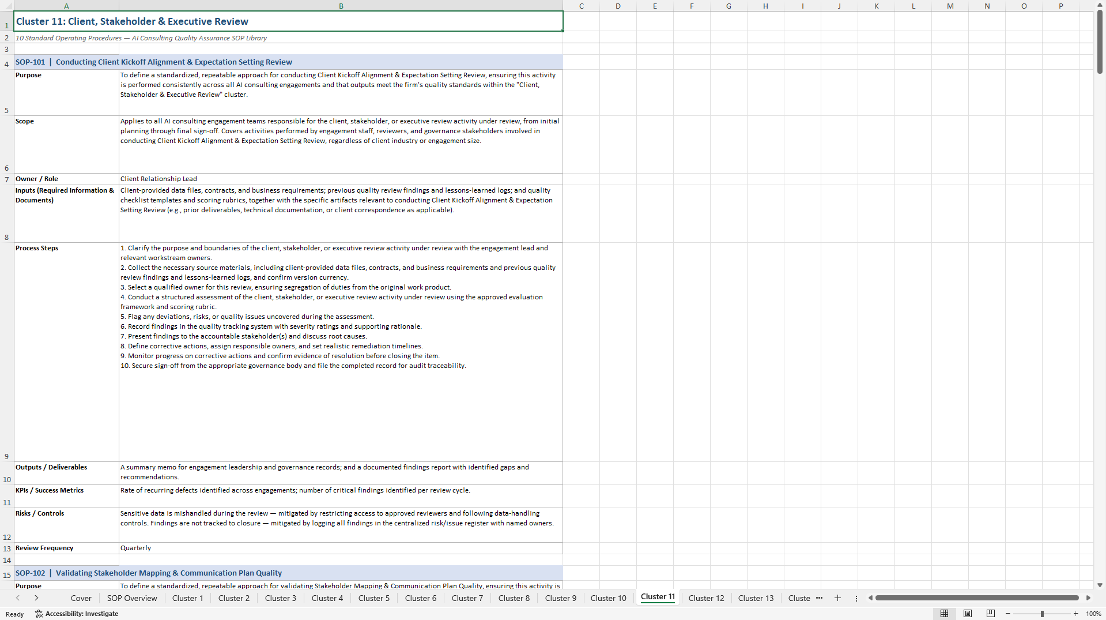
Task: Move the zoom slider handle
Action: (x=1042, y=614)
